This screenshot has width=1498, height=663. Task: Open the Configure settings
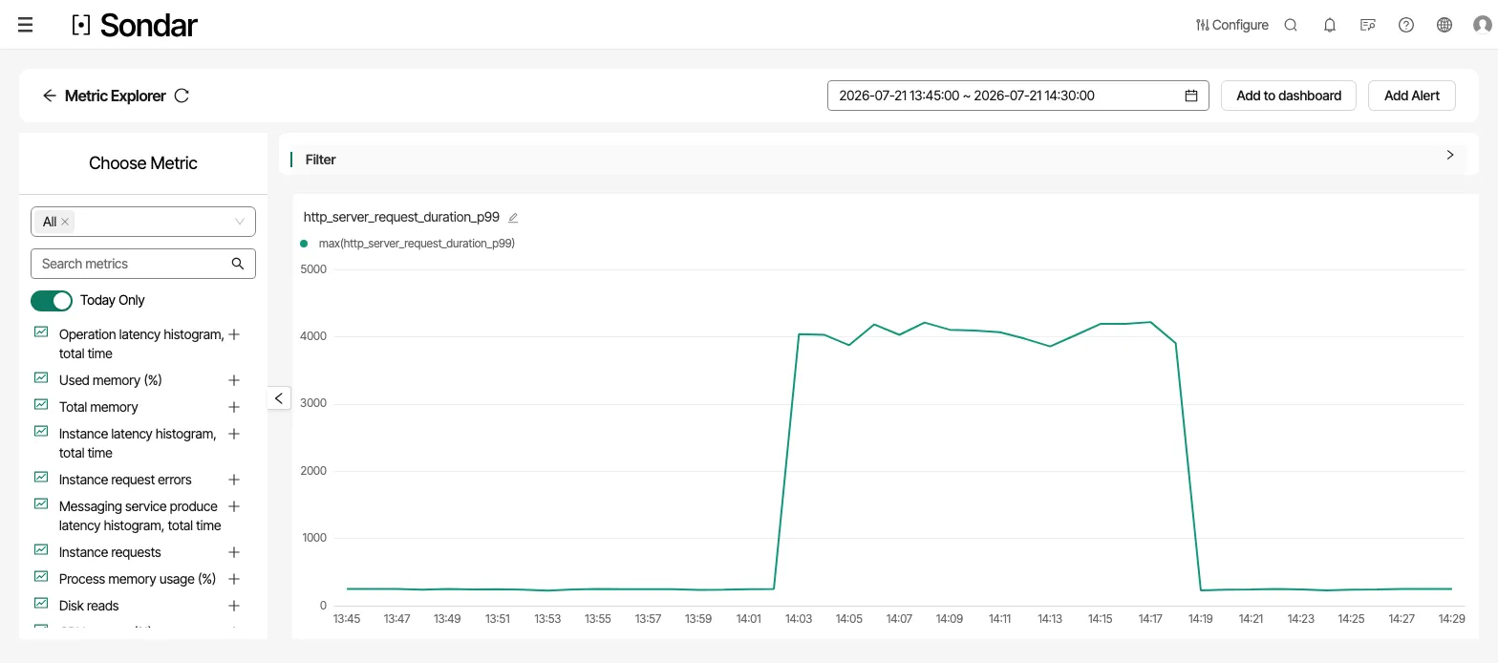[1231, 25]
